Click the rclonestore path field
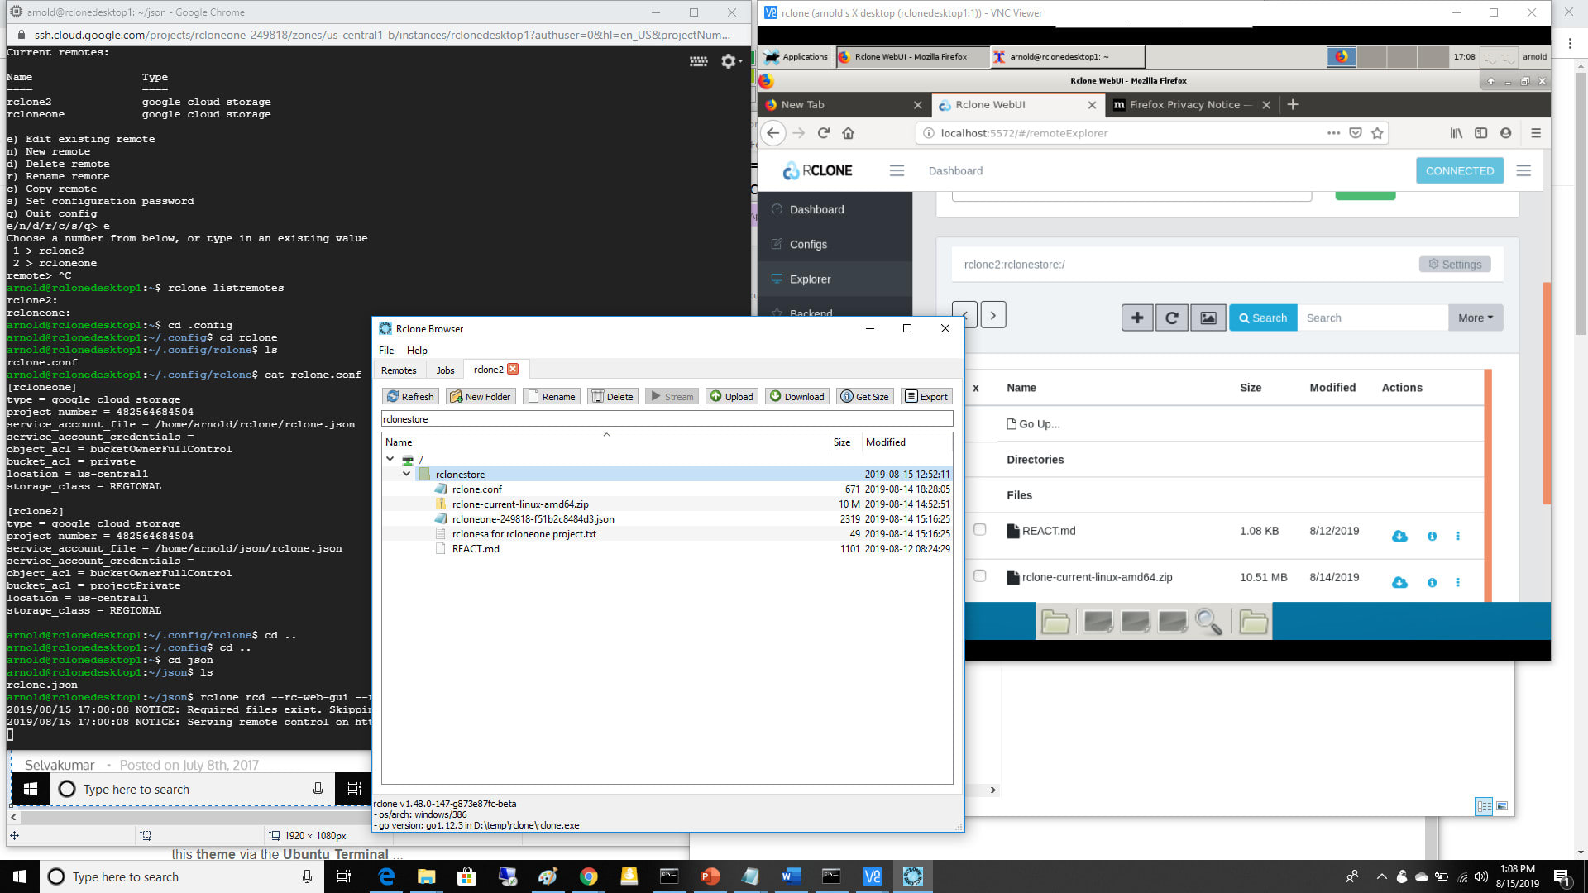The height and width of the screenshot is (893, 1588). [x=667, y=419]
